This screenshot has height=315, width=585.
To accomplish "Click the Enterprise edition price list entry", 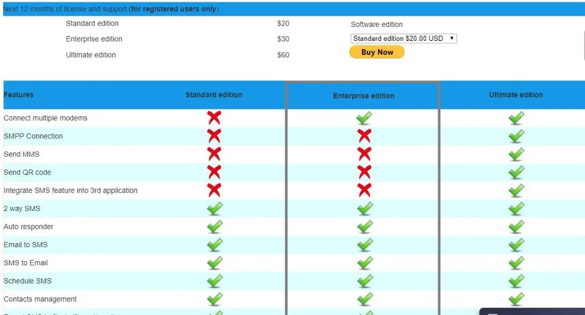I will click(x=94, y=39).
